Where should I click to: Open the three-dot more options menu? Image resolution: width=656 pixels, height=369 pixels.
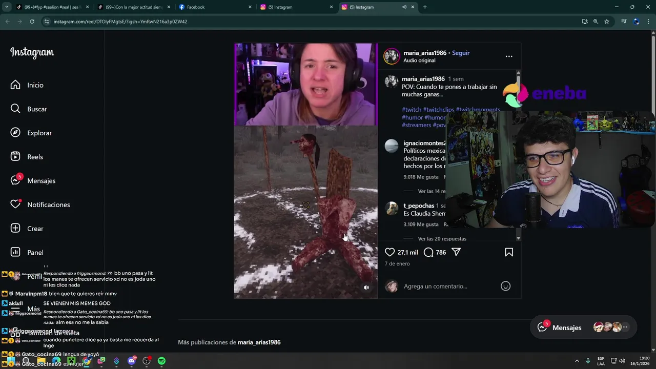tap(509, 56)
